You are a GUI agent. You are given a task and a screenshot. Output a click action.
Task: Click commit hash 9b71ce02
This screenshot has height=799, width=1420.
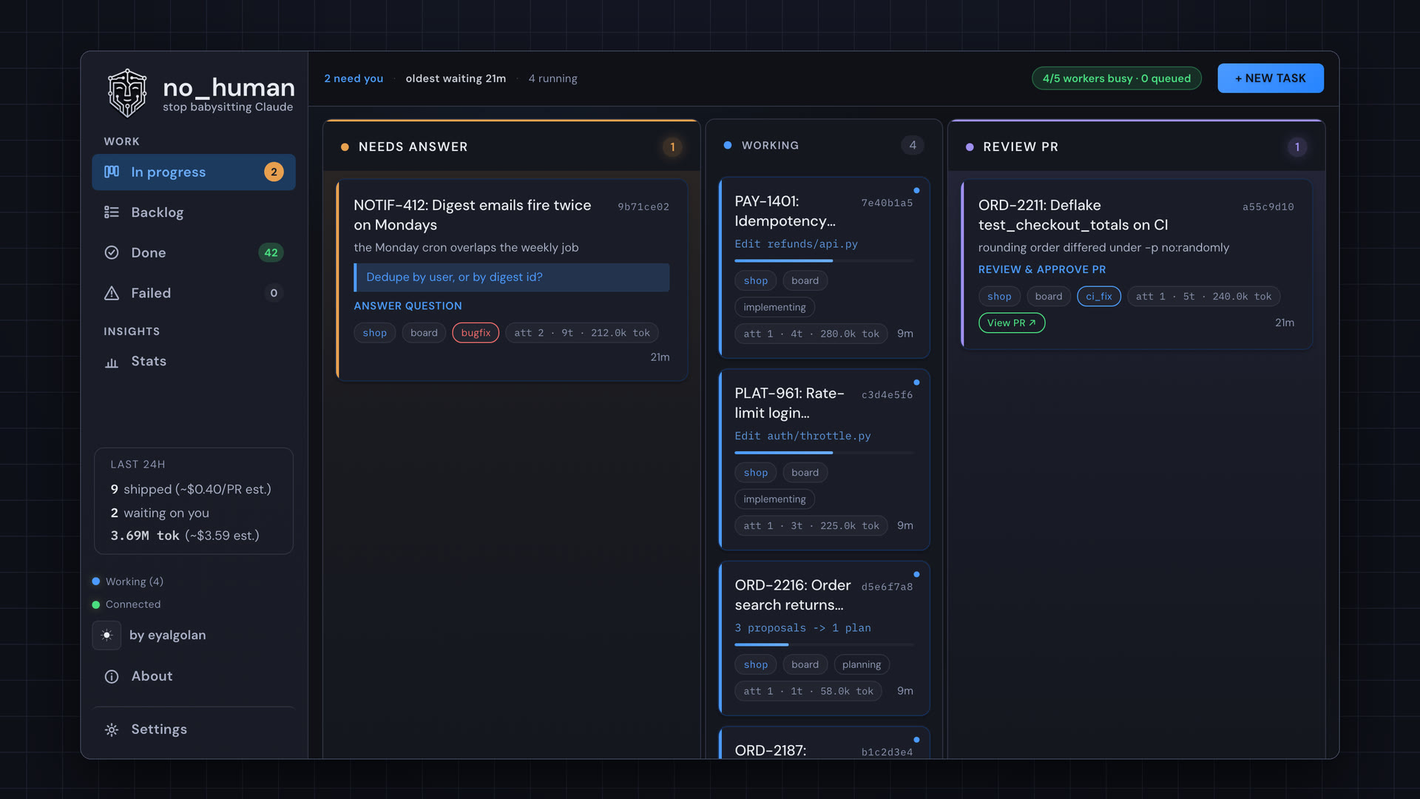click(643, 206)
